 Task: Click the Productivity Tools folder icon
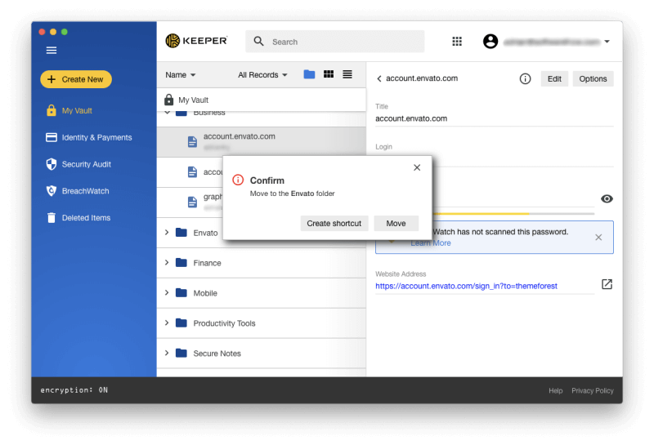tap(181, 323)
